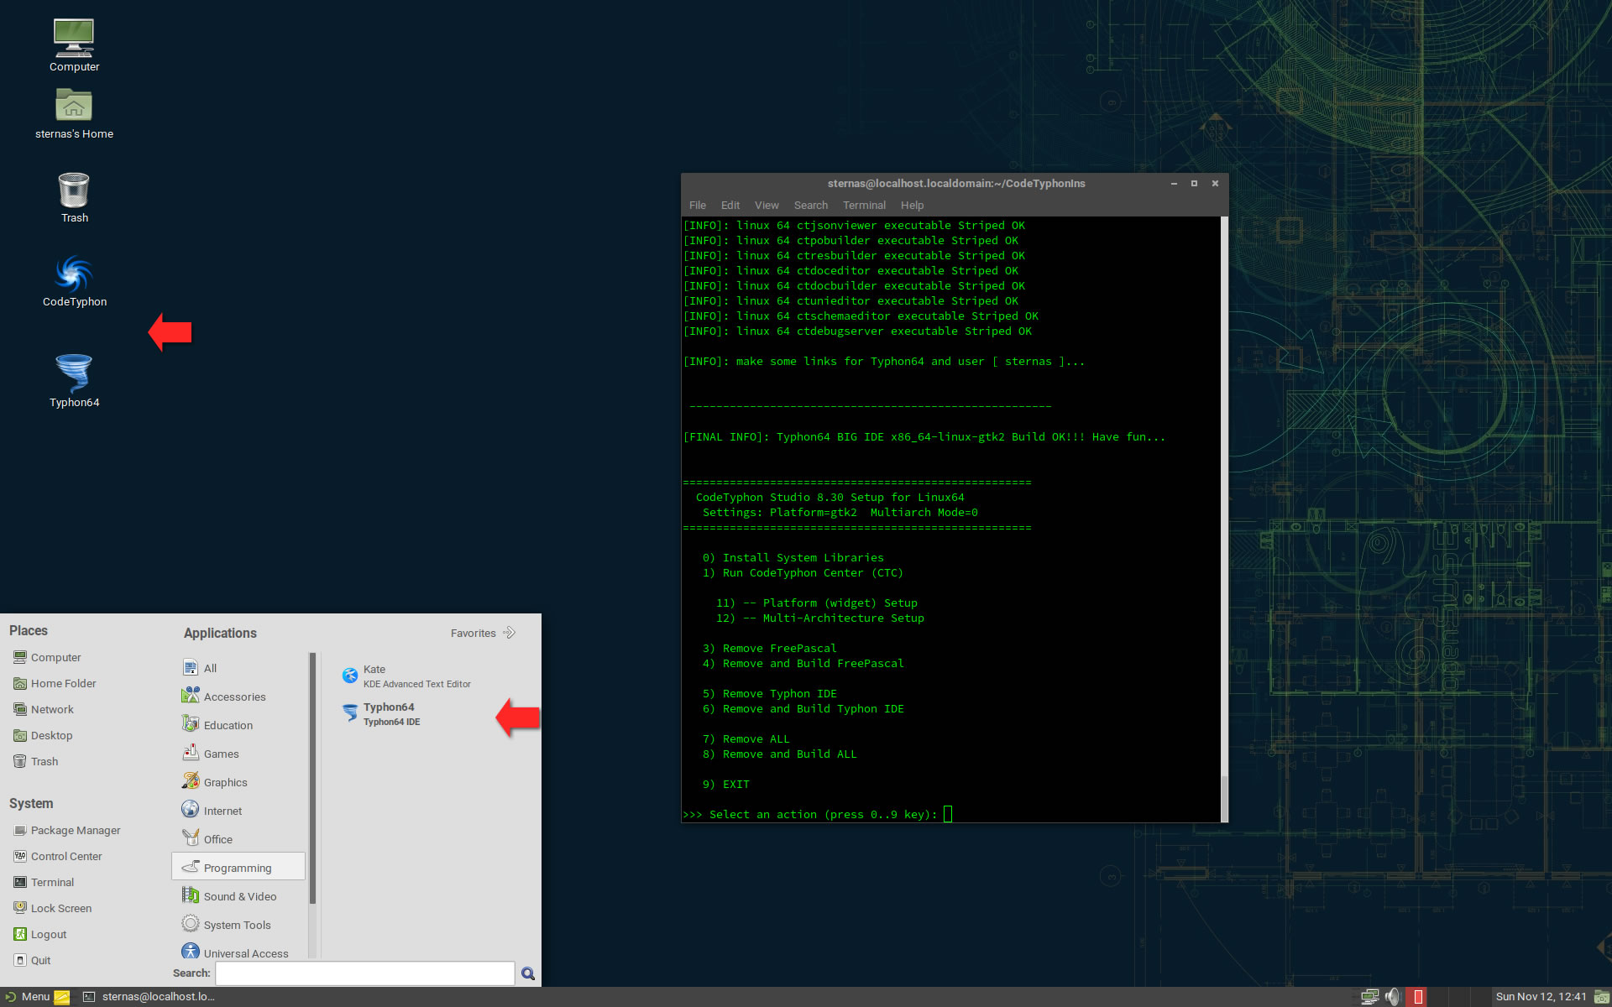Click the folder icon at panel end
This screenshot has width=1612, height=1007.
[x=1602, y=997]
